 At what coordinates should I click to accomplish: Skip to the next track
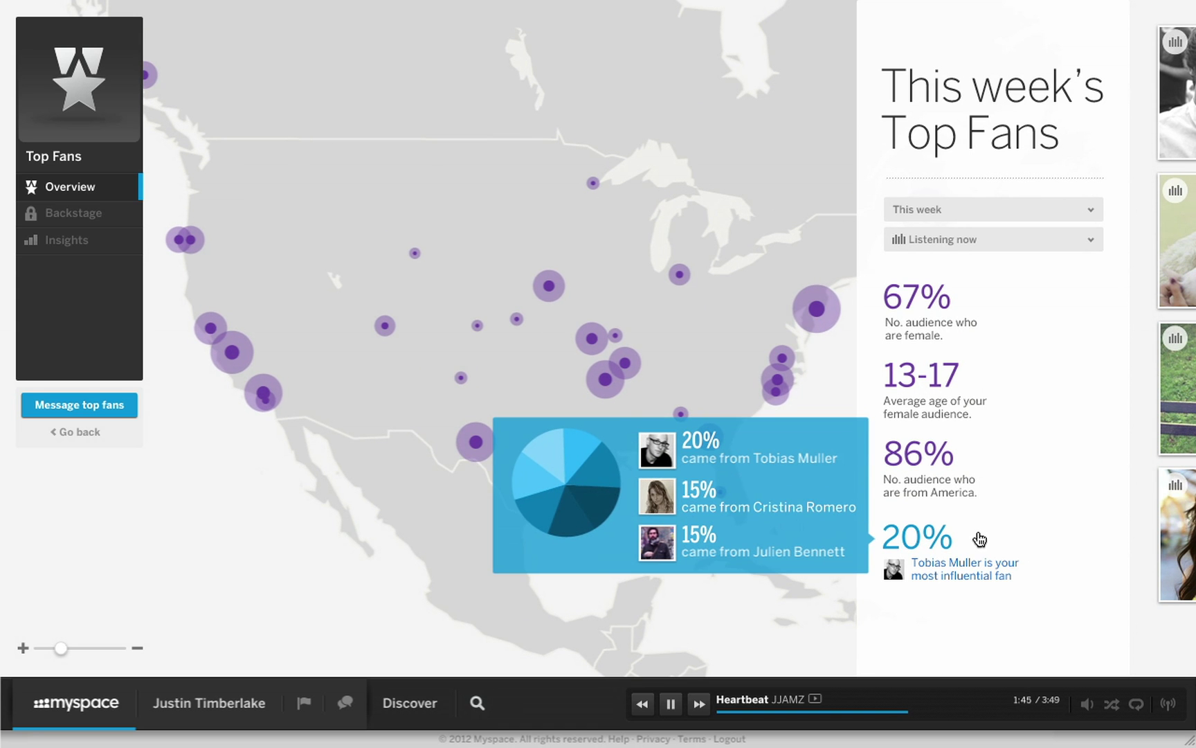[699, 704]
